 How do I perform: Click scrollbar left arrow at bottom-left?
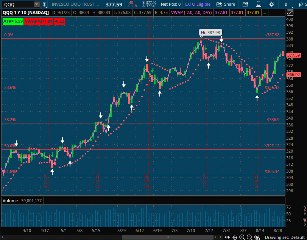click(x=3, y=237)
